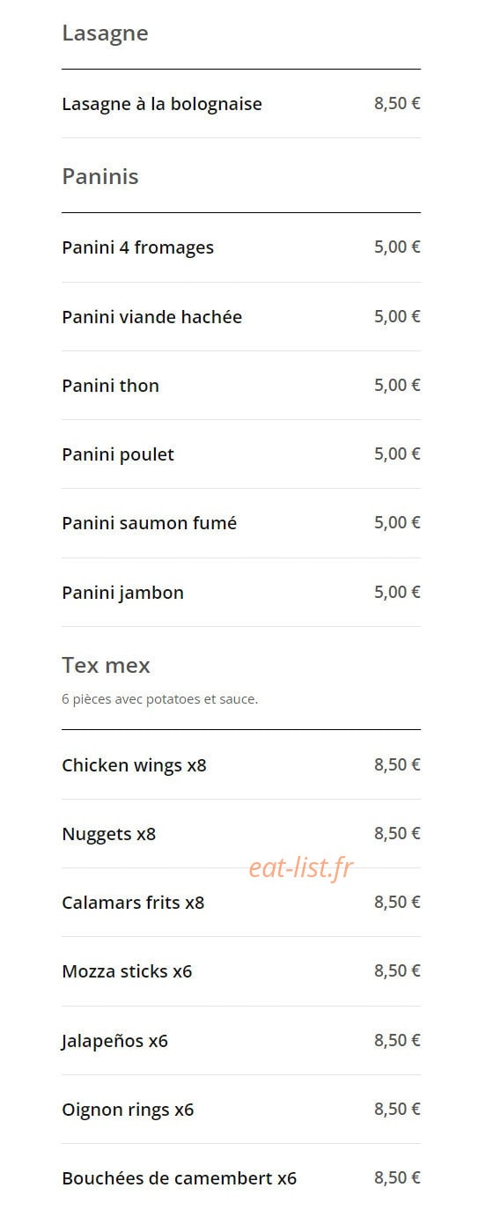This screenshot has height=1210, width=486.
Task: Select Mozza sticks x6
Action: (241, 971)
